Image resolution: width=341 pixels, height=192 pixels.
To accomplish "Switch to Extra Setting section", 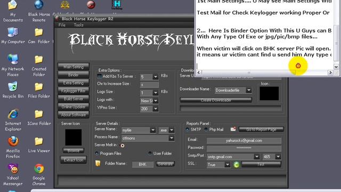I will (74, 83).
